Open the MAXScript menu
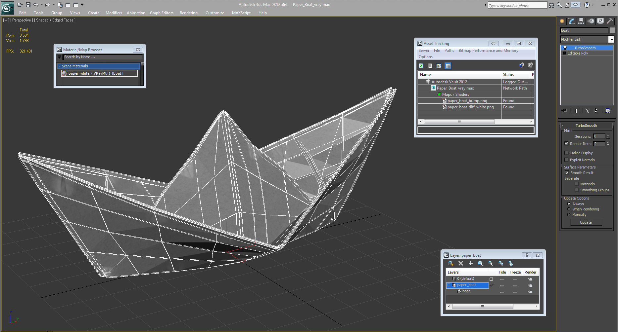Viewport: 618px width, 332px height. click(241, 13)
